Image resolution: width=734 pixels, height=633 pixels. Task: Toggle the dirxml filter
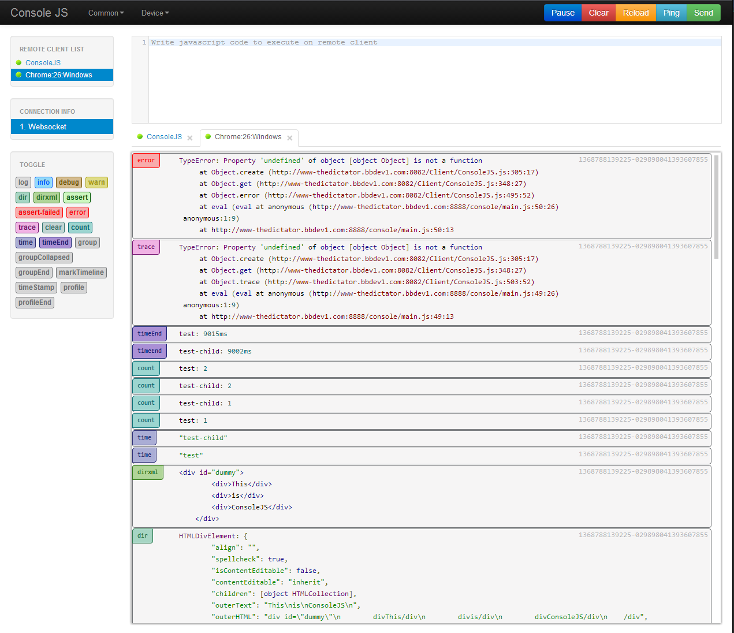(47, 198)
